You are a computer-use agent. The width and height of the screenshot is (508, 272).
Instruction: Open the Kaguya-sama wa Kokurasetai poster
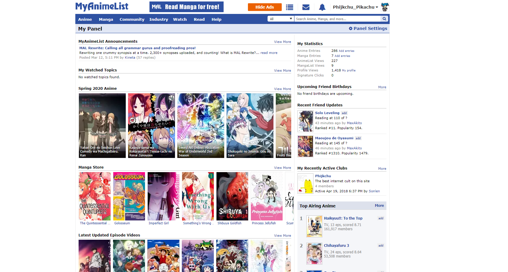[152, 126]
